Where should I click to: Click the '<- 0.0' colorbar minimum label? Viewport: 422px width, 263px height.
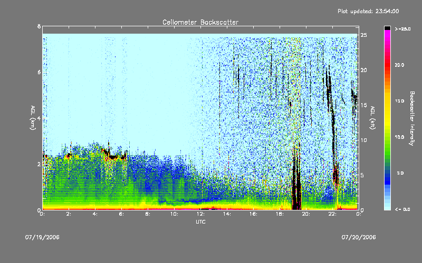[x=402, y=209]
